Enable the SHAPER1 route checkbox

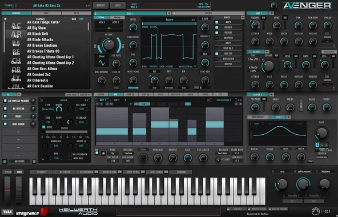[x=216, y=38]
